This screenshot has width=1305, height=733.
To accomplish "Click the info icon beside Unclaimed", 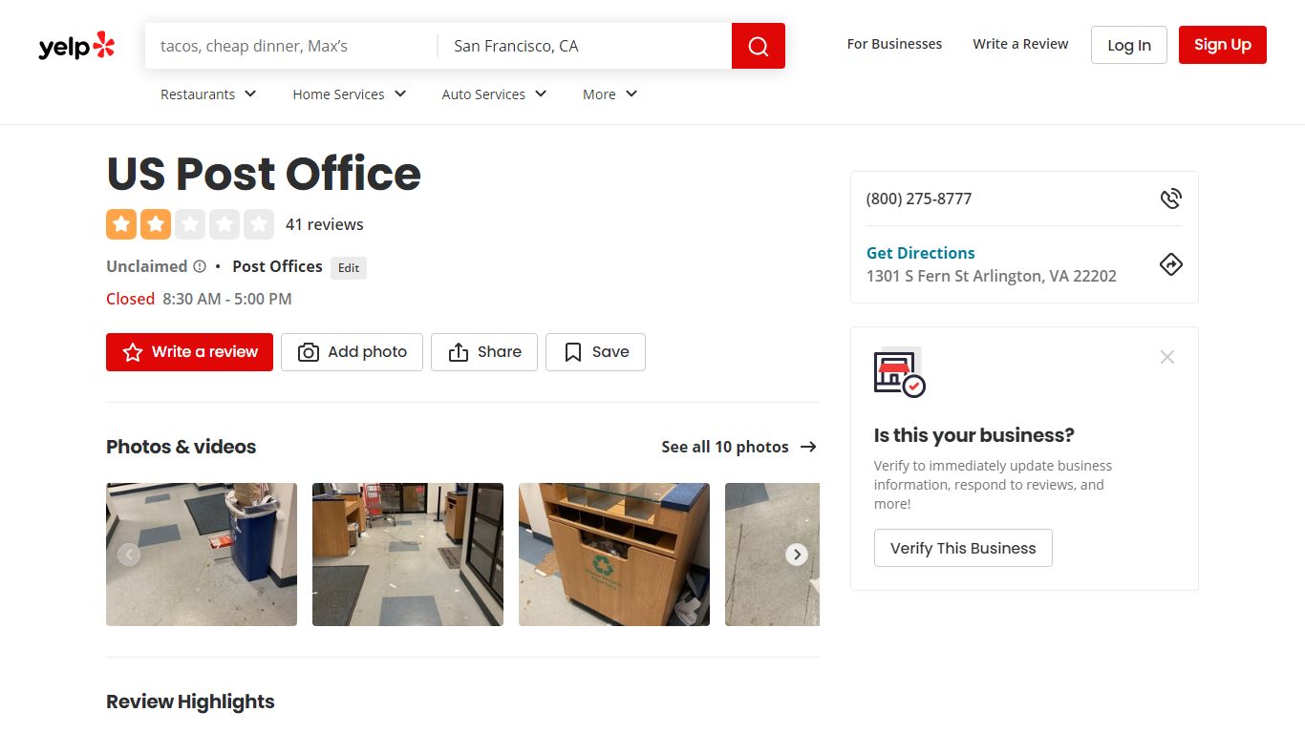I will click(200, 266).
